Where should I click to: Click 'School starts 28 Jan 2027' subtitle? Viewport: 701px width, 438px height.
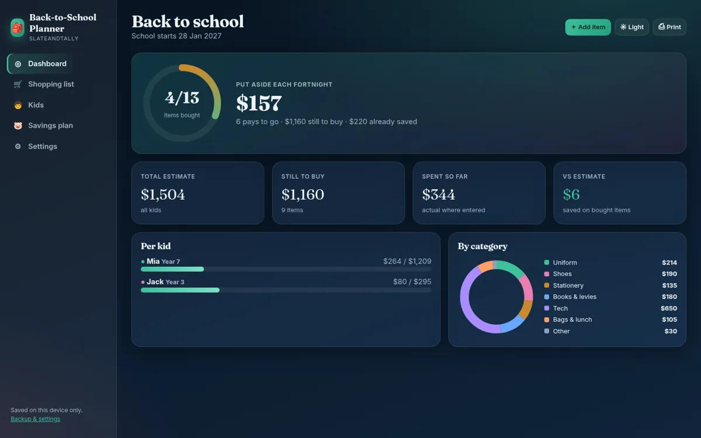pyautogui.click(x=176, y=36)
